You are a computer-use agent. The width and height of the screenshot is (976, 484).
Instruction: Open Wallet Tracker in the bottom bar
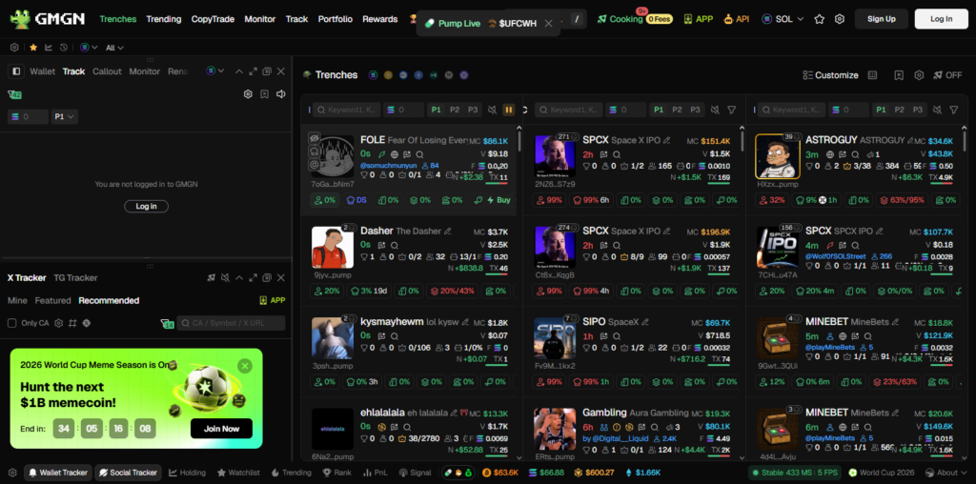click(58, 473)
